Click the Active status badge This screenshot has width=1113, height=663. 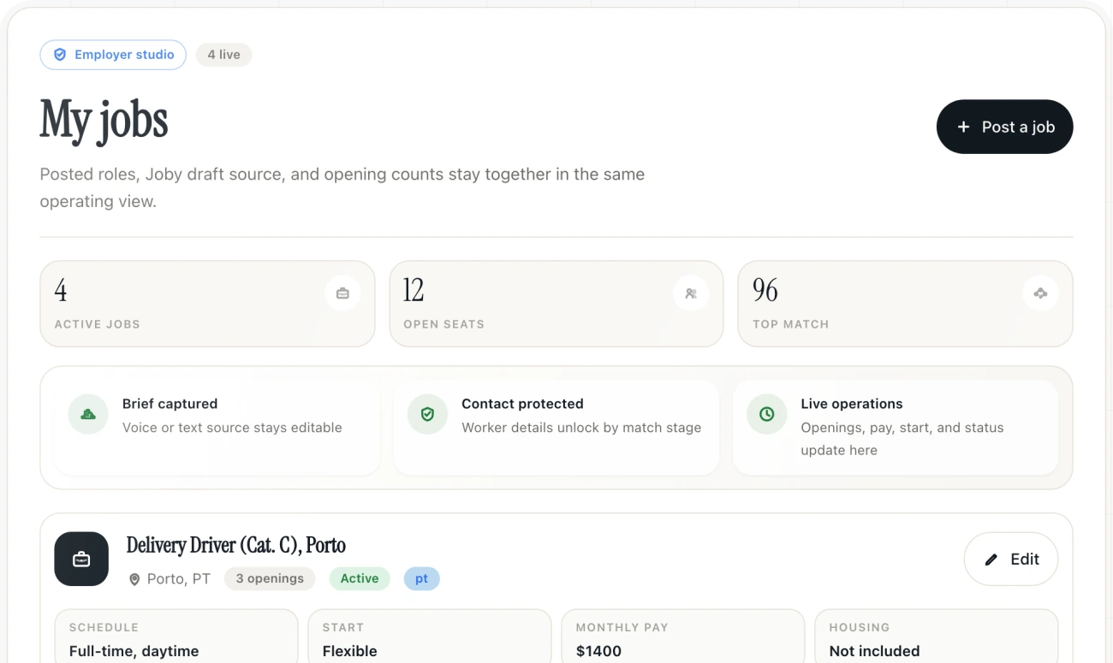(360, 579)
